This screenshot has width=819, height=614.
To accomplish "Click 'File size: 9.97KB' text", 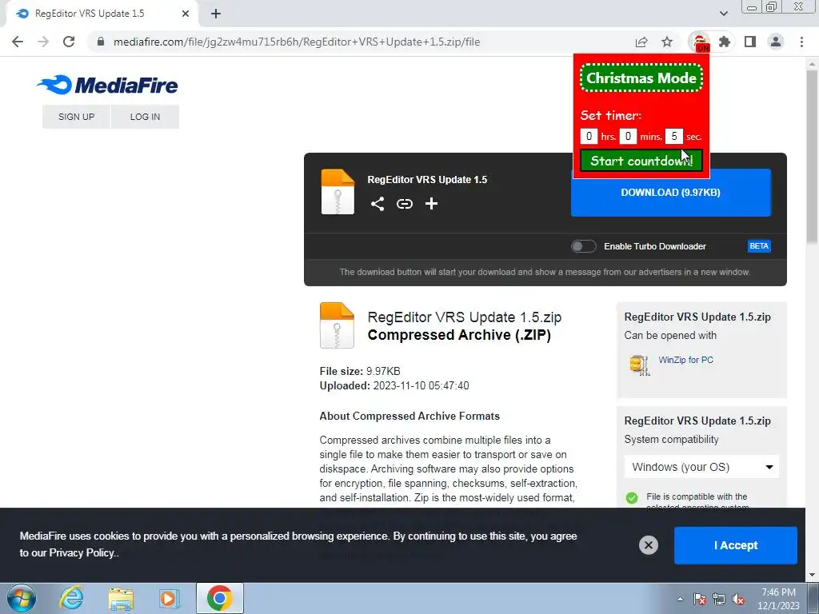I will click(x=360, y=371).
